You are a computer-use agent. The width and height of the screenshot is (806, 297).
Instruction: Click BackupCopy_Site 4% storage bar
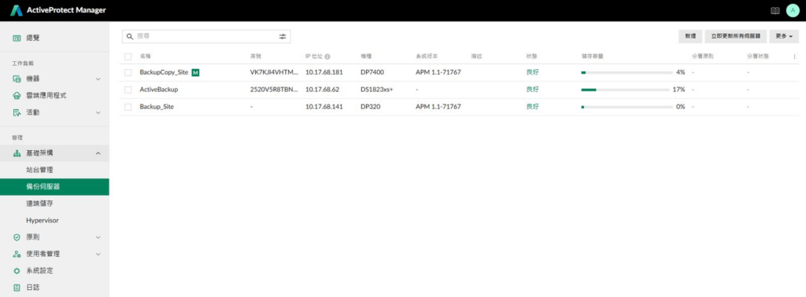coord(627,73)
